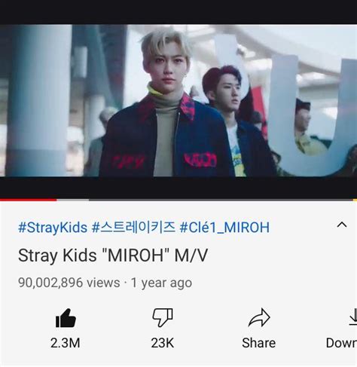Seek to the light gray buffered segment
Screen dimensions: 357x367
tap(73, 200)
